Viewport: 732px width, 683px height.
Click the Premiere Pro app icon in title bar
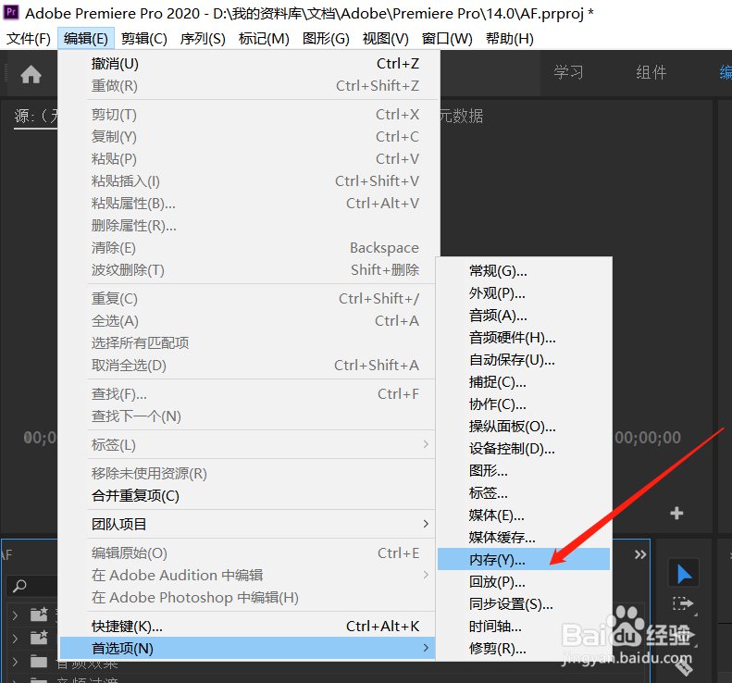tap(11, 12)
